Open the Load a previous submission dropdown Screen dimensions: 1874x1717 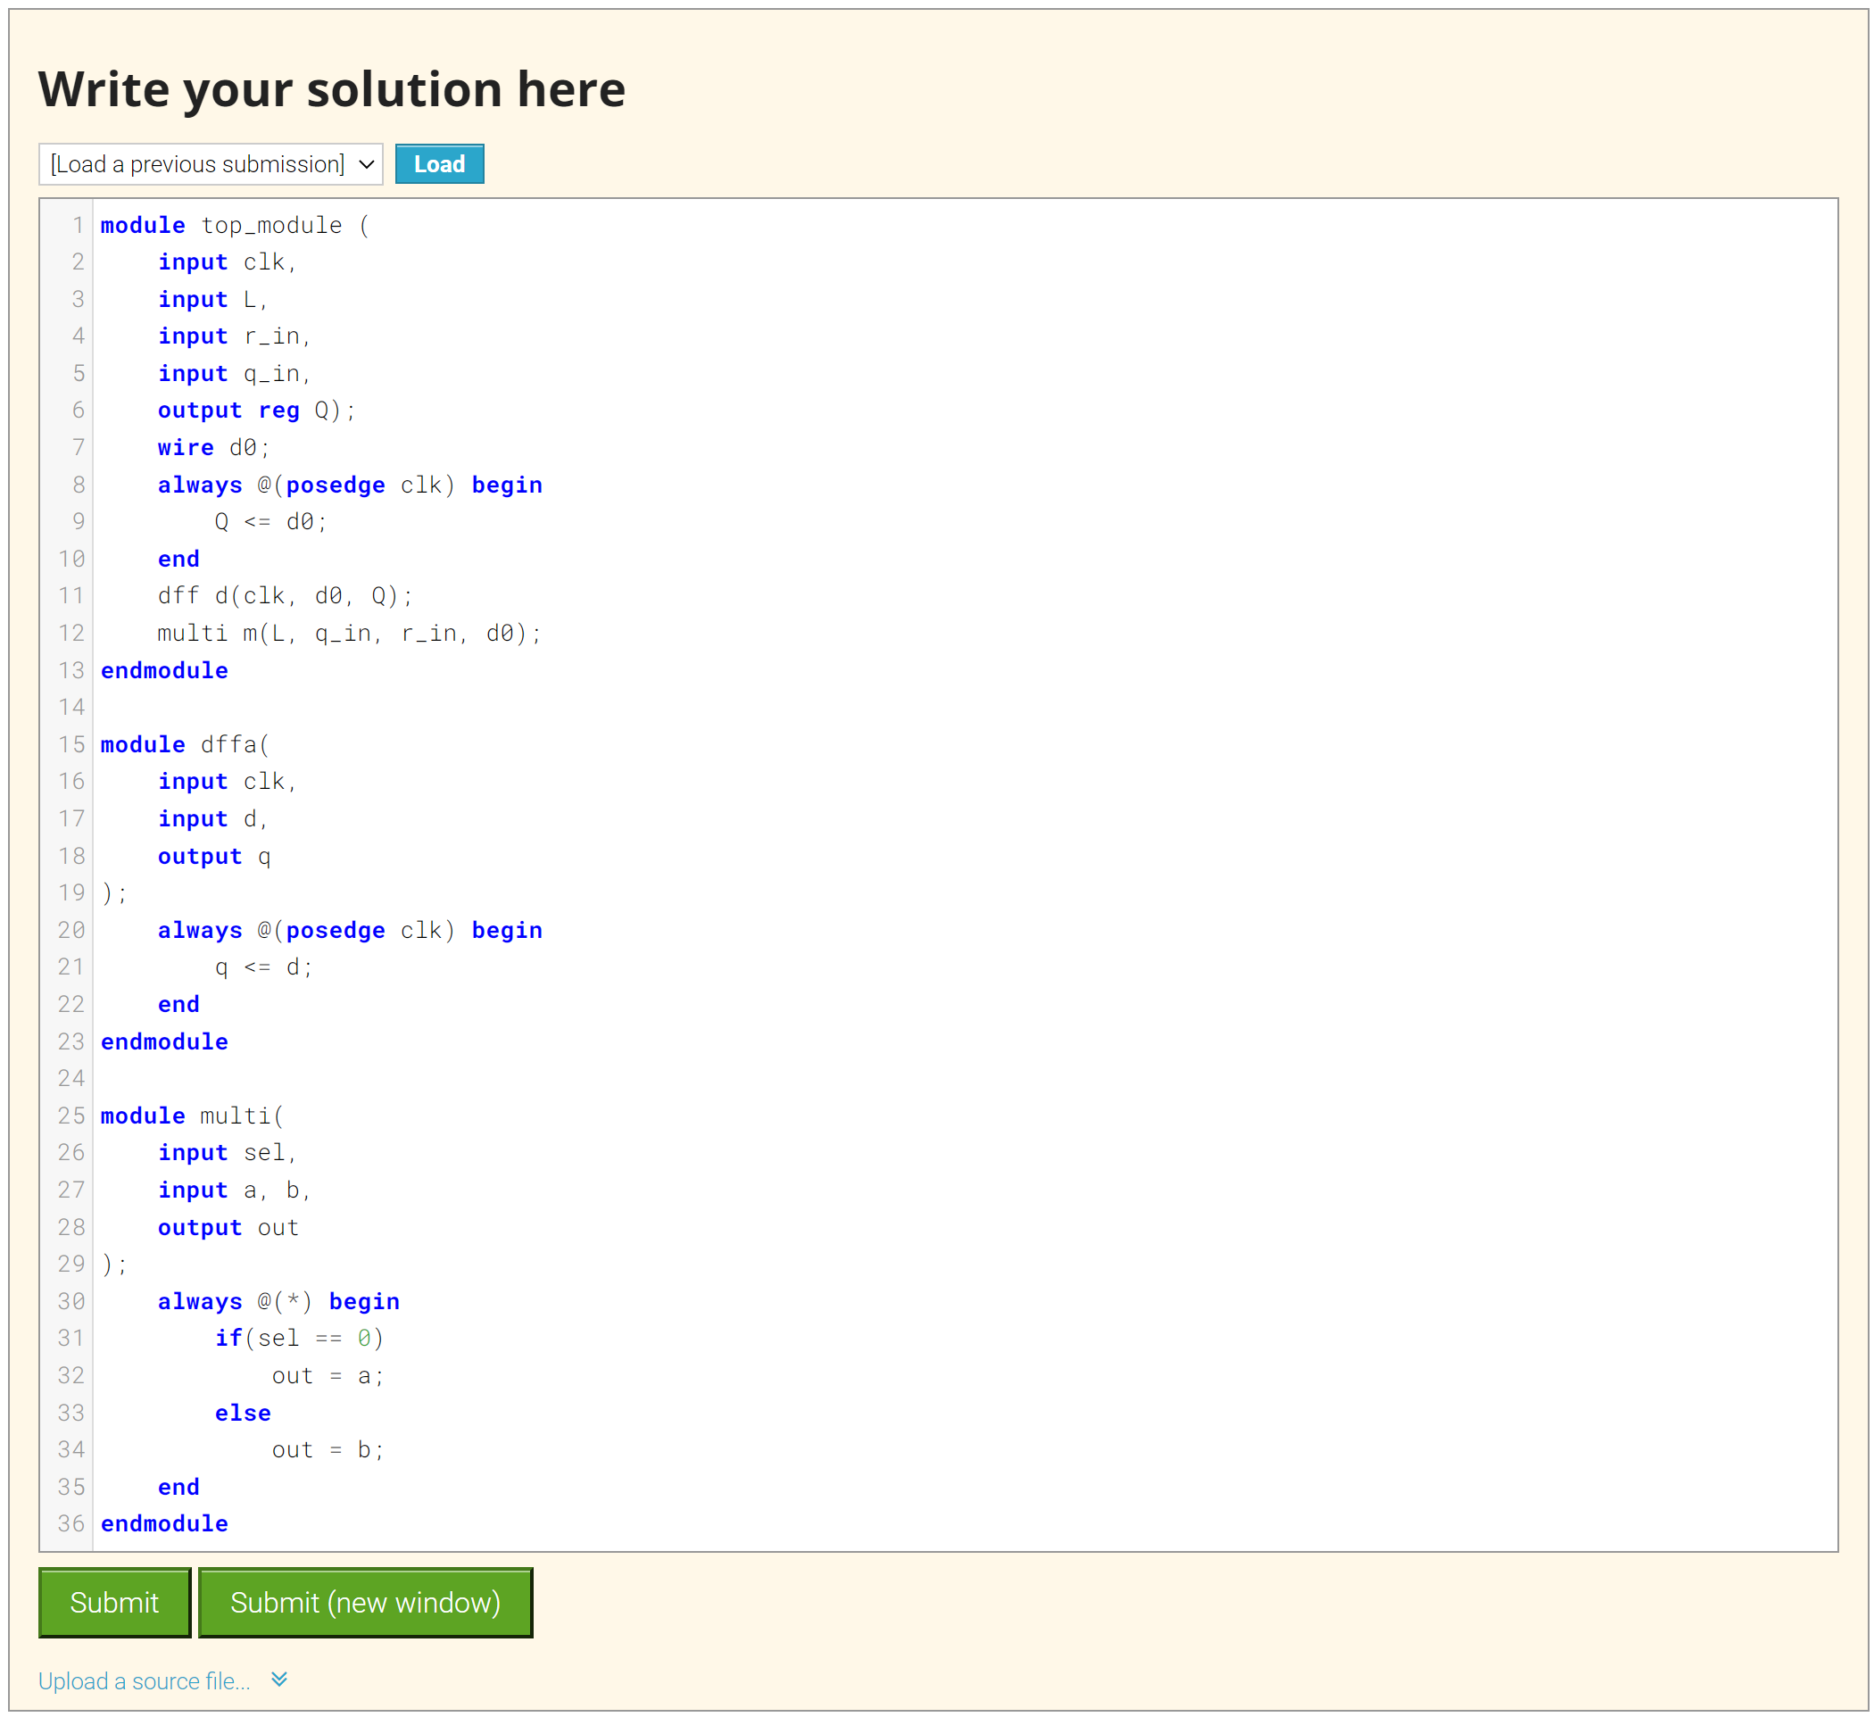pos(210,164)
